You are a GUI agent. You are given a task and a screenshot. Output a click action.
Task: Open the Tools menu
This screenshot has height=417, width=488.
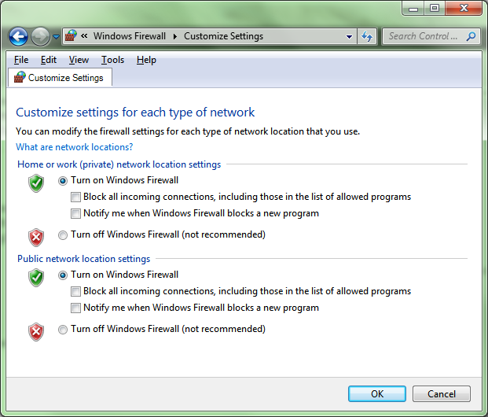tap(112, 60)
